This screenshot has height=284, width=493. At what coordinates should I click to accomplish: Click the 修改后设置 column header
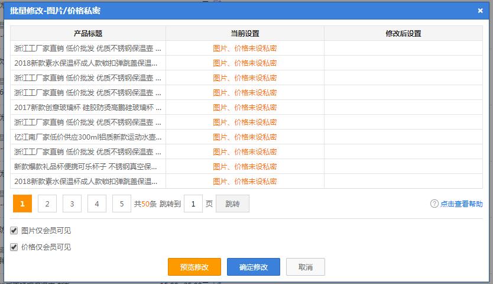403,33
